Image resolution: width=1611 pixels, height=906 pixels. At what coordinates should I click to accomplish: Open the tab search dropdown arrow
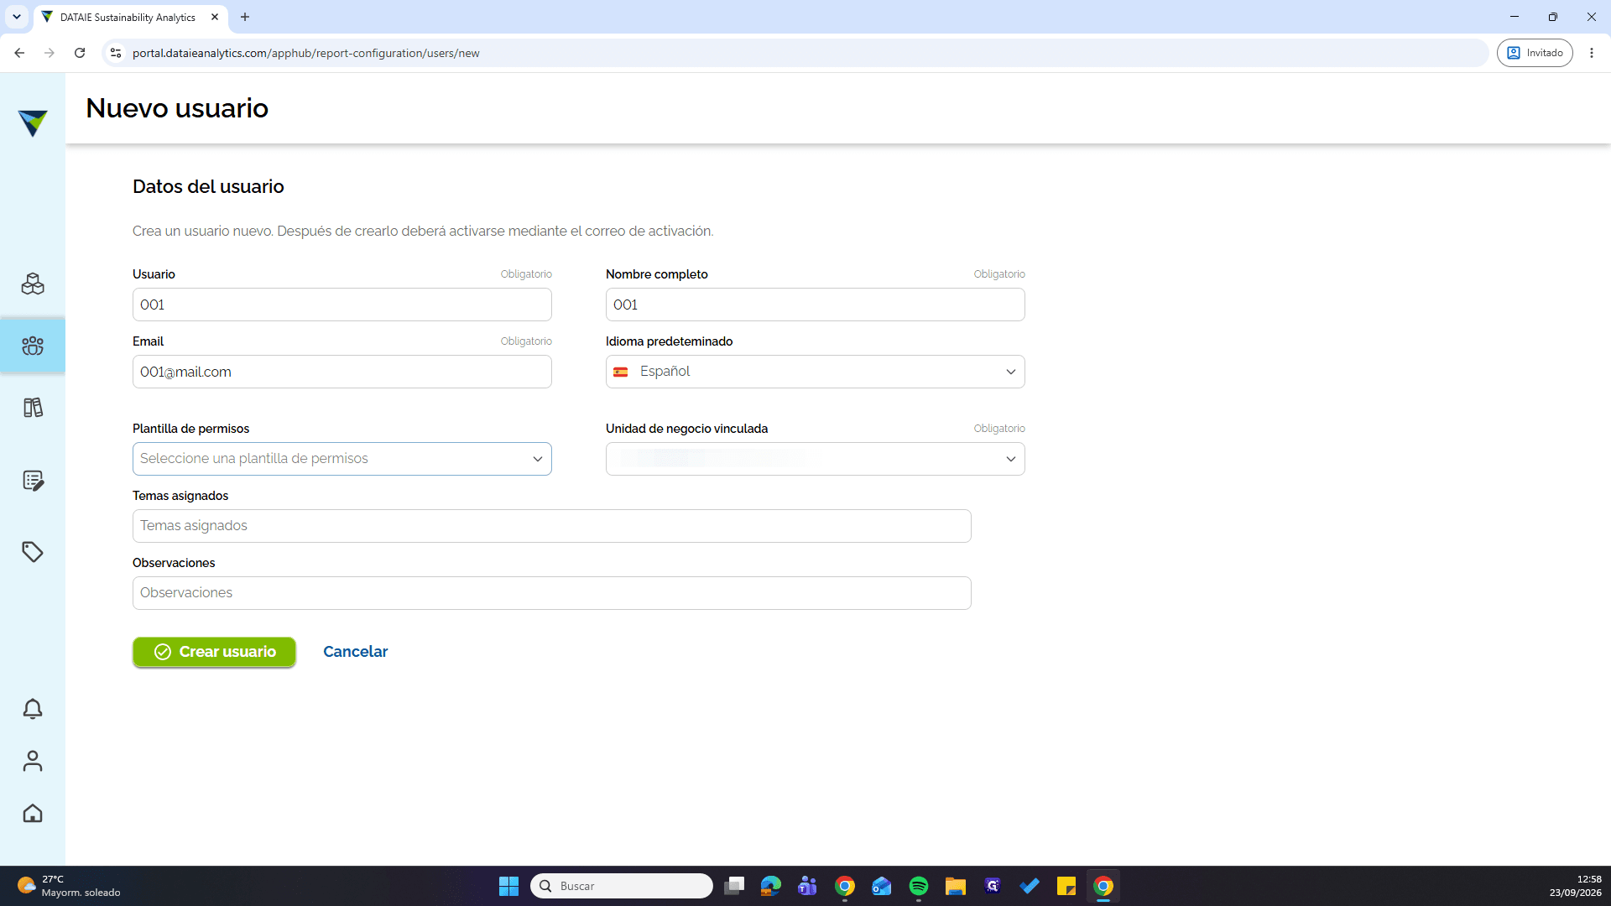pos(16,17)
